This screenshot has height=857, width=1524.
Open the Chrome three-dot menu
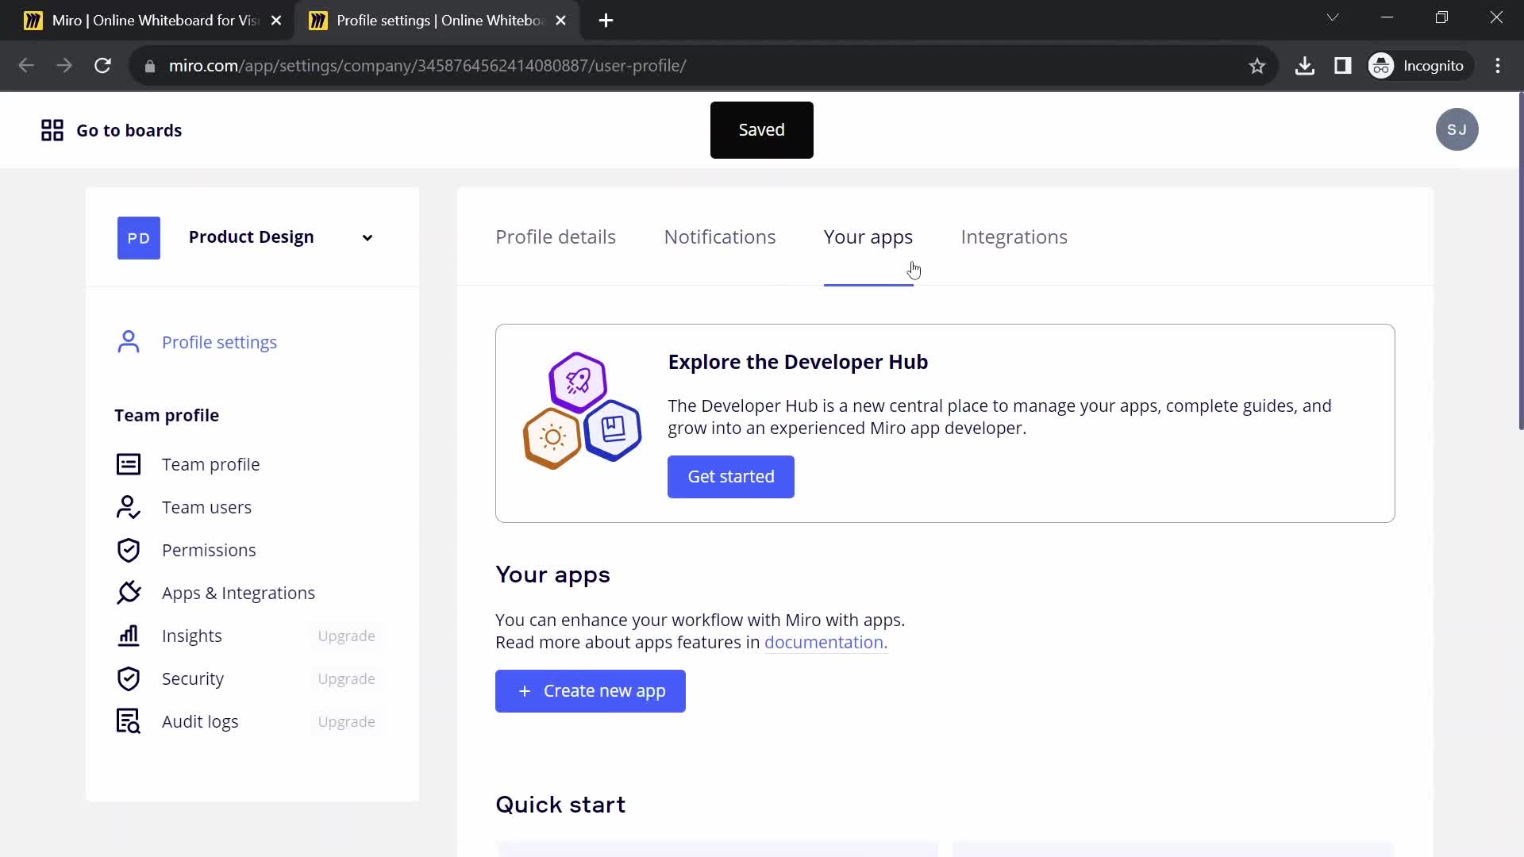point(1498,66)
